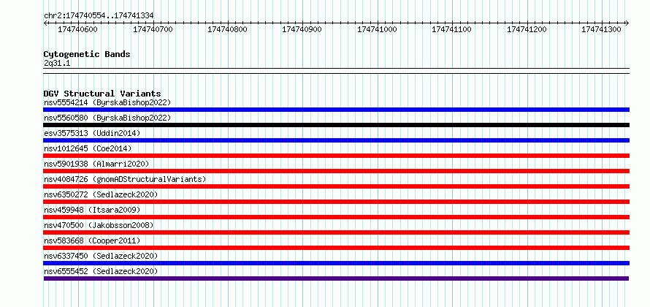Click the DGV Structural Variants track heading
Image resolution: width=650 pixels, height=307 pixels.
(102, 94)
